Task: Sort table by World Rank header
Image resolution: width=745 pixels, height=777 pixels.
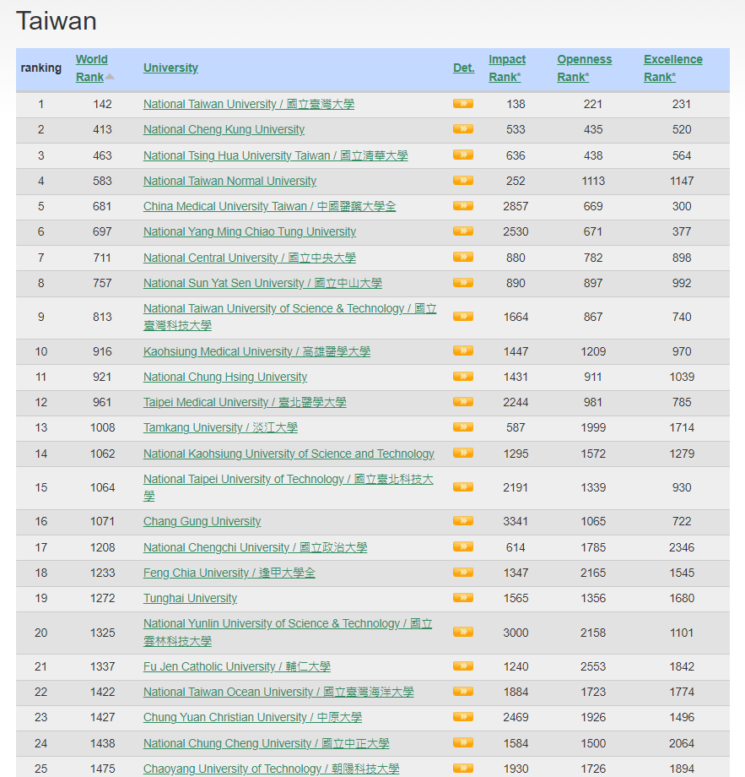Action: [x=92, y=68]
